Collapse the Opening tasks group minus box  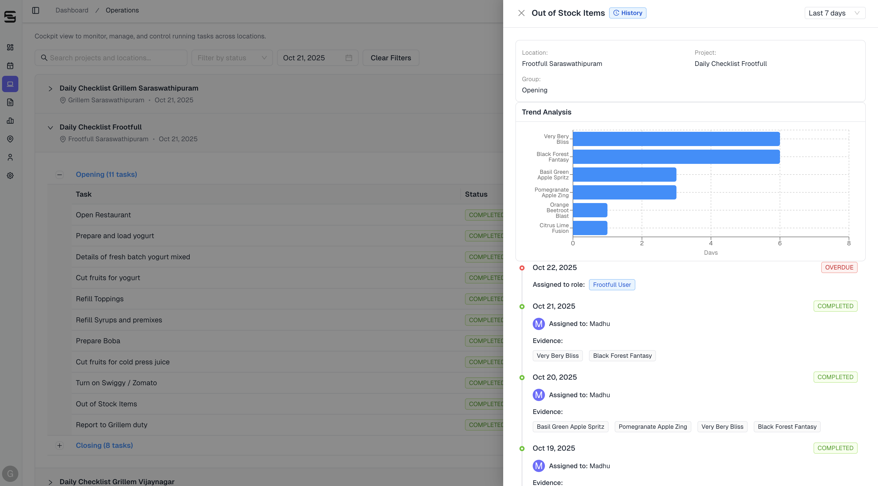tap(60, 175)
